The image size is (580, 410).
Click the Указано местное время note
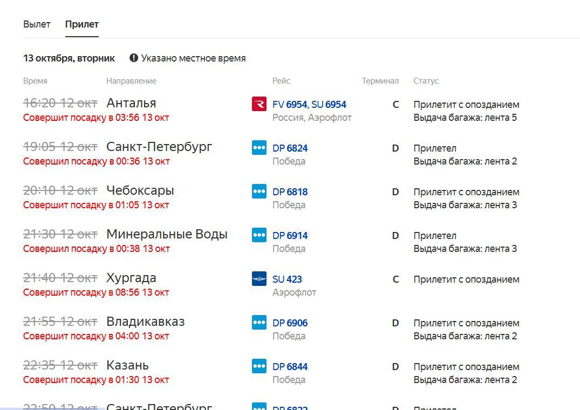point(194,58)
